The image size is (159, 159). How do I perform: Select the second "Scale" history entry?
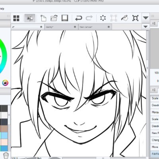[x=155, y=119]
